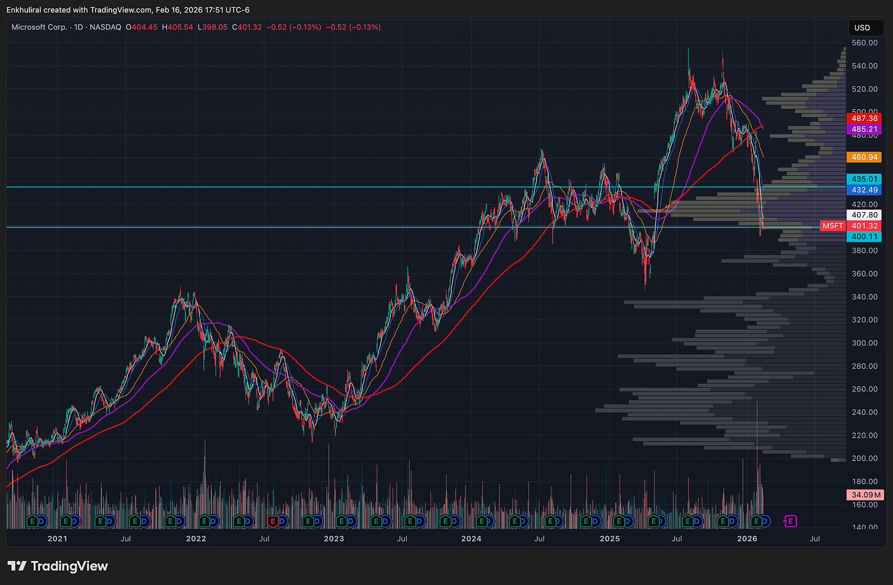Click the cyan 400.11 price label
Screen dimensions: 893x585
[864, 237]
